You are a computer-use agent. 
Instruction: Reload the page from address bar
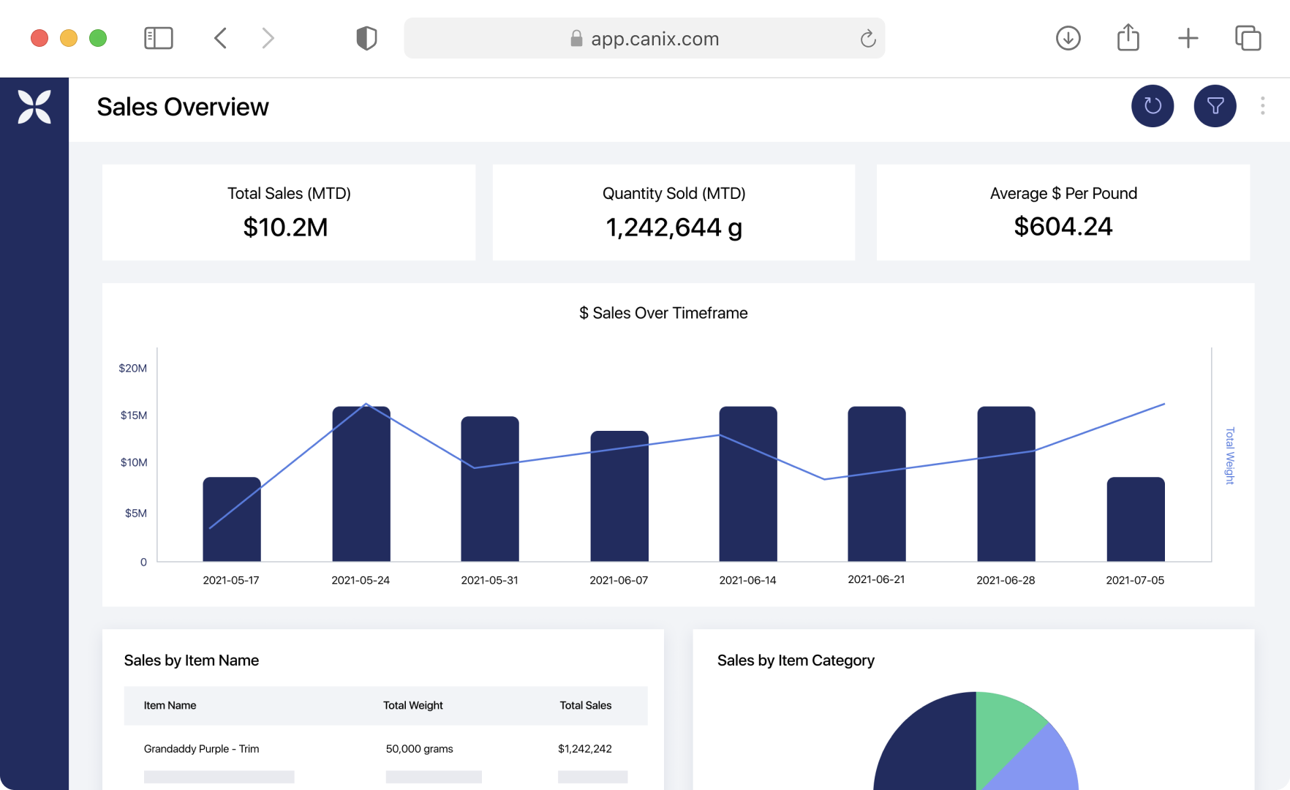pos(868,38)
